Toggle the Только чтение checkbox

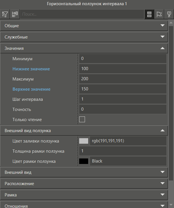[x=82, y=119]
